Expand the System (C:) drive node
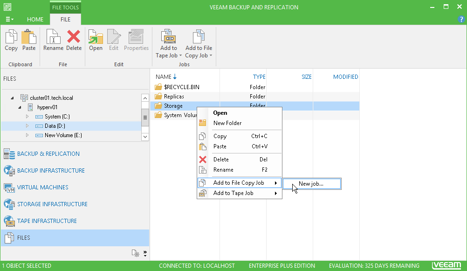The height and width of the screenshot is (271, 467). click(x=27, y=116)
